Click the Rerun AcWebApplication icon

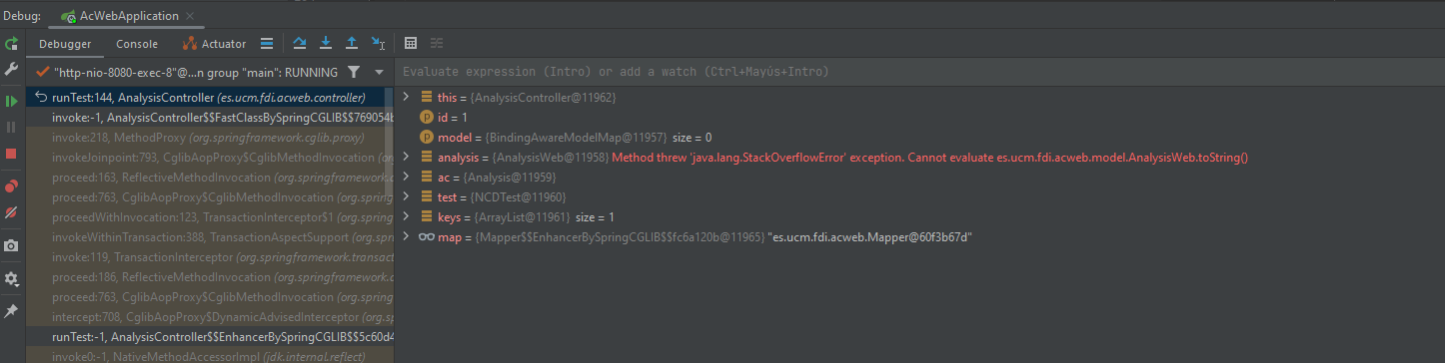12,44
